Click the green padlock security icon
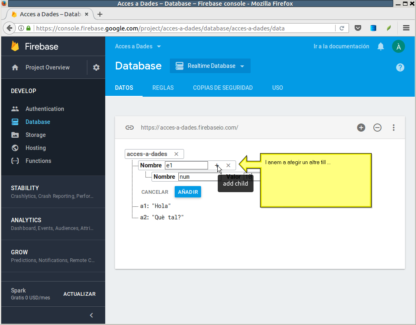Image resolution: width=416 pixels, height=325 pixels. pyautogui.click(x=28, y=28)
